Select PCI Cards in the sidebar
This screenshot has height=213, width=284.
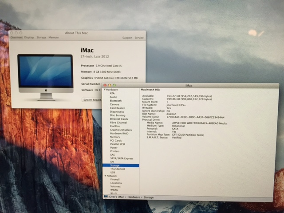point(116,141)
